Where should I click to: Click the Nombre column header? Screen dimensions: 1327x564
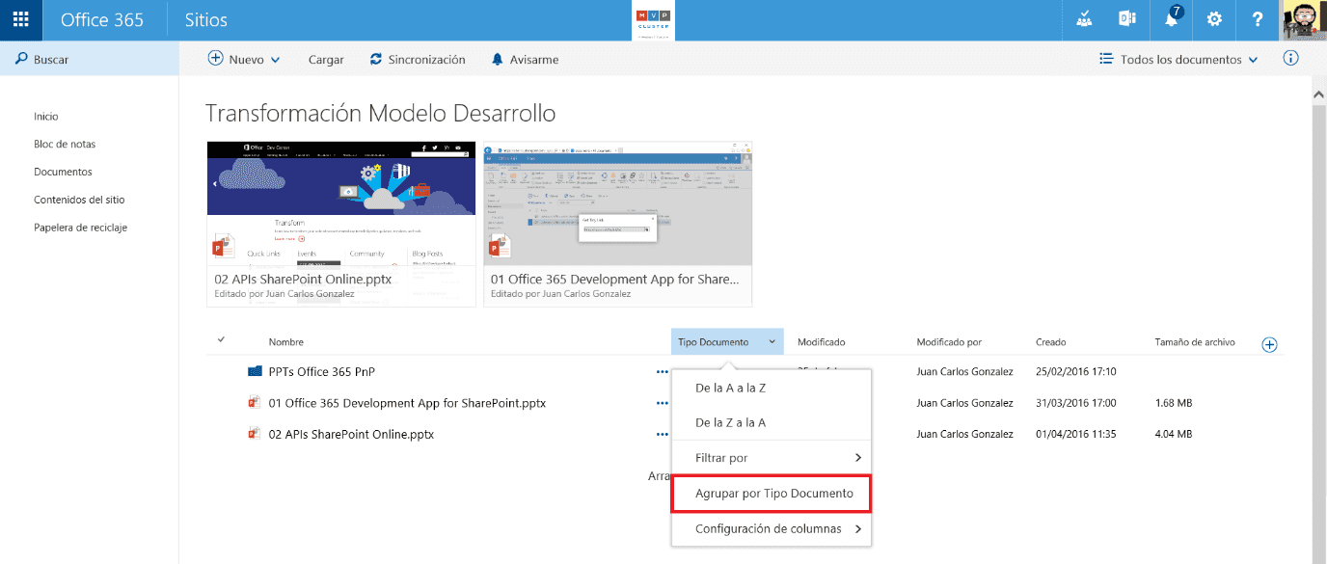(x=286, y=342)
